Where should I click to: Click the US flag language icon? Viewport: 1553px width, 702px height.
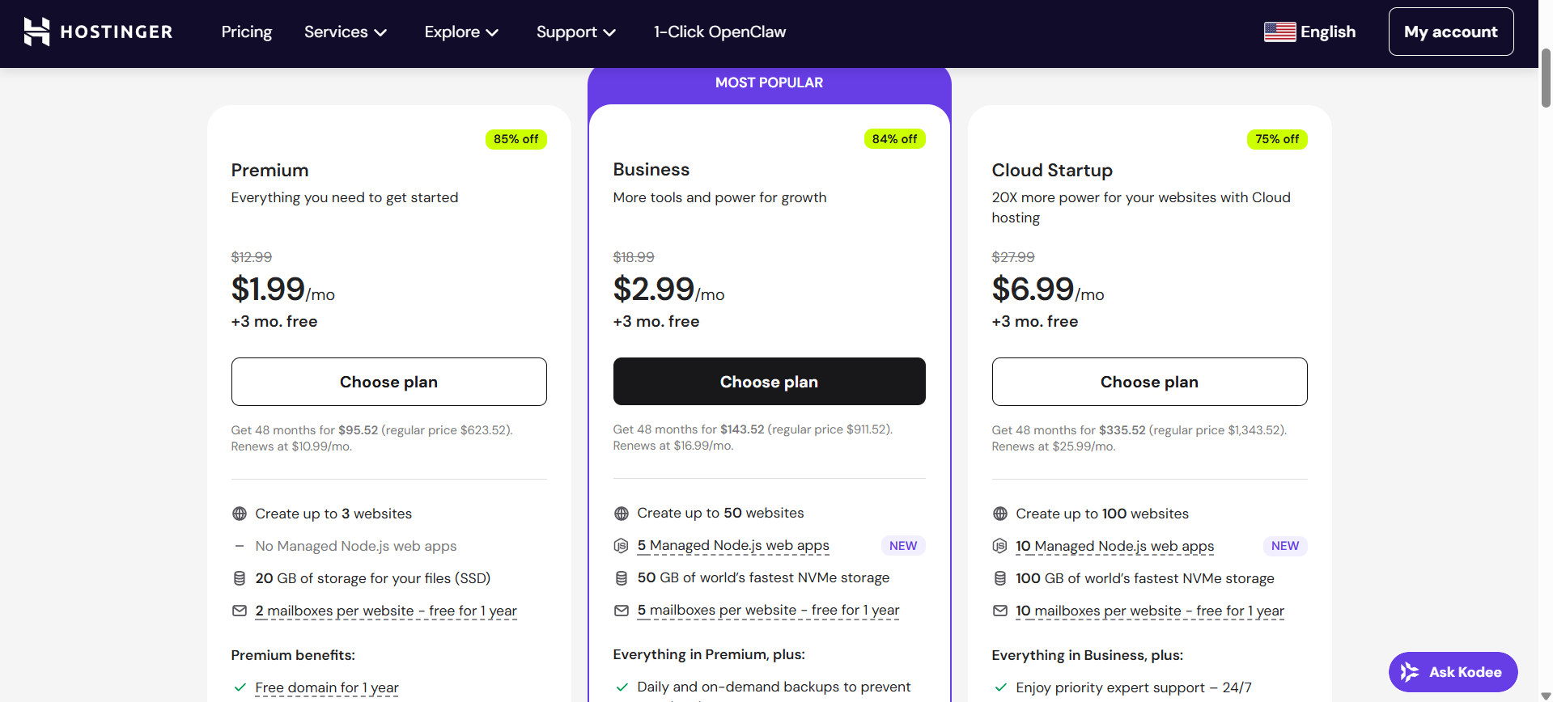point(1280,32)
